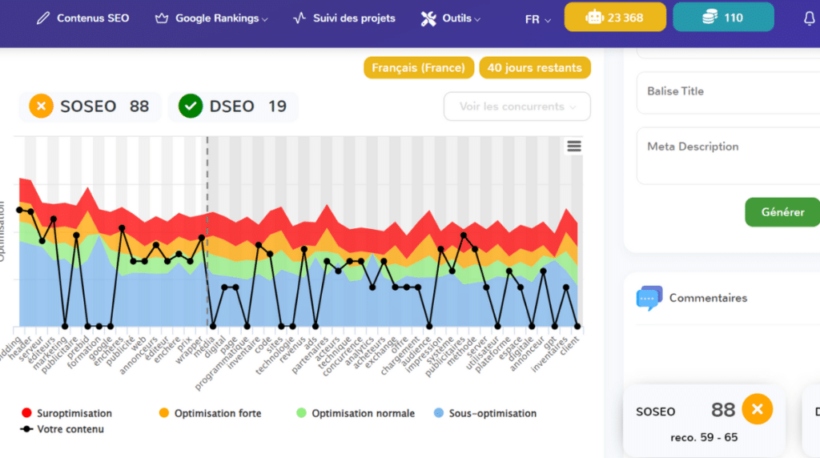Toggle the Votre contenu legend series

click(x=62, y=429)
